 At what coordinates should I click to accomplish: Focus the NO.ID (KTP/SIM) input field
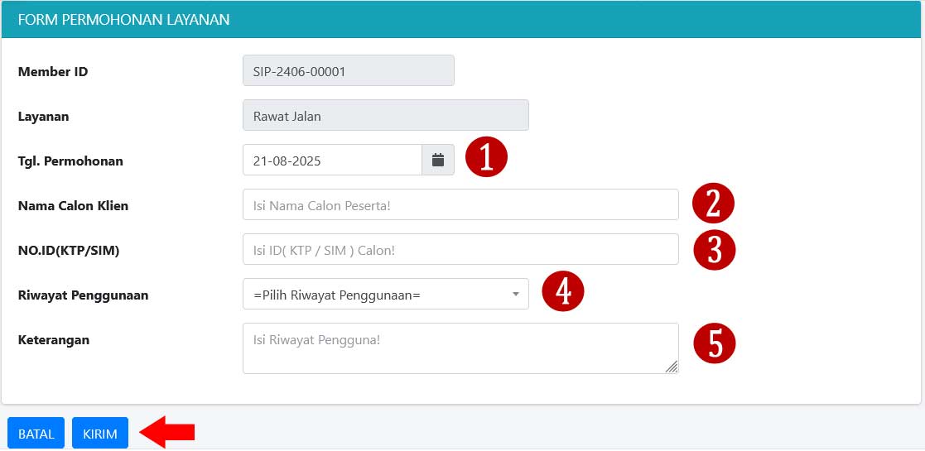(x=460, y=250)
